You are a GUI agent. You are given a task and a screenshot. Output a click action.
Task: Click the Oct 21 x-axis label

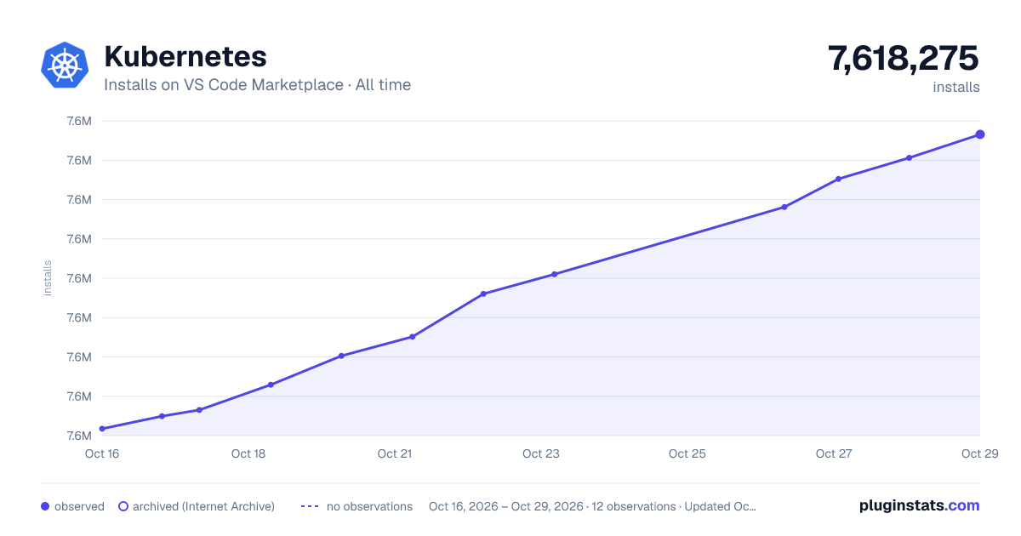395,453
